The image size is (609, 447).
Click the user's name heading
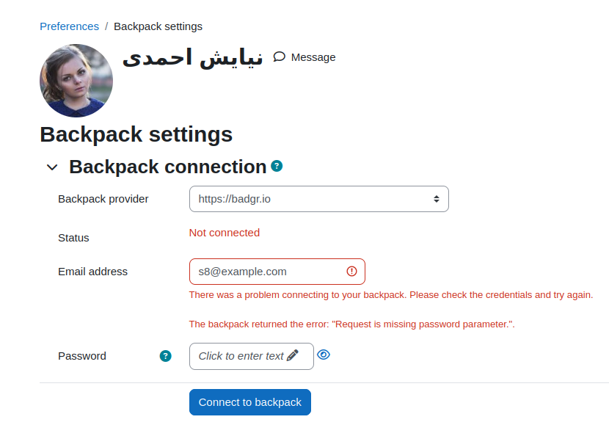click(x=193, y=57)
